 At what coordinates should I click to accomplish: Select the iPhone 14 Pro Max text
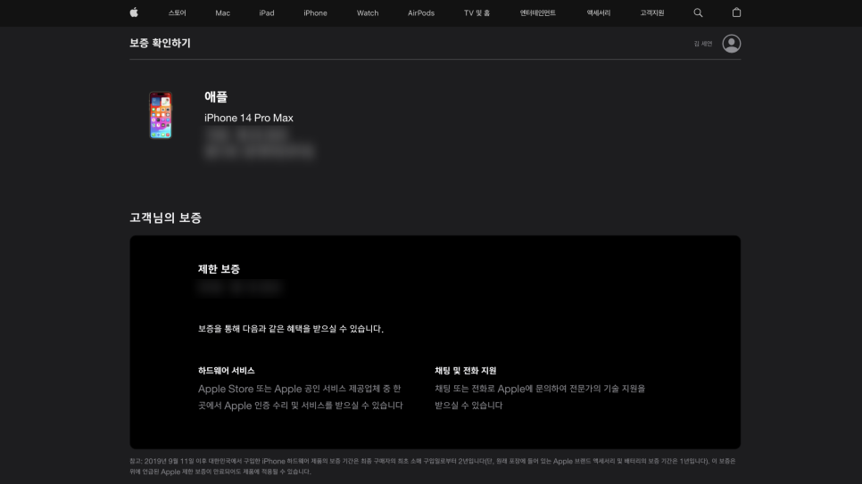click(x=248, y=119)
